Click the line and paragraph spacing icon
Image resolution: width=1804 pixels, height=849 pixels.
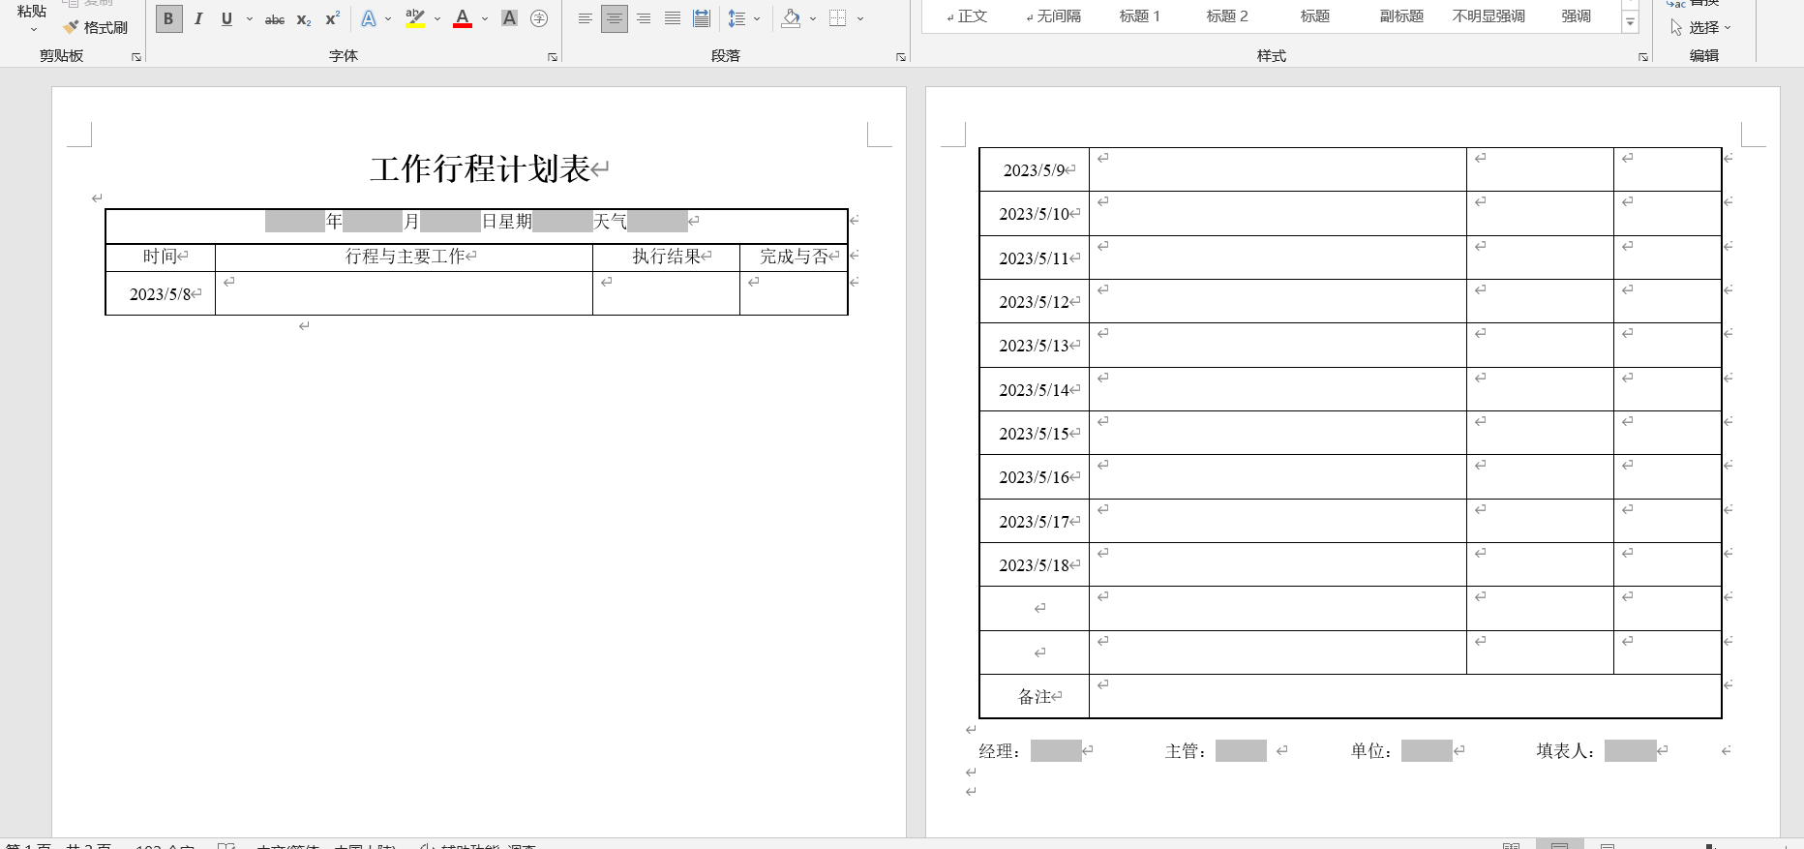tap(737, 18)
